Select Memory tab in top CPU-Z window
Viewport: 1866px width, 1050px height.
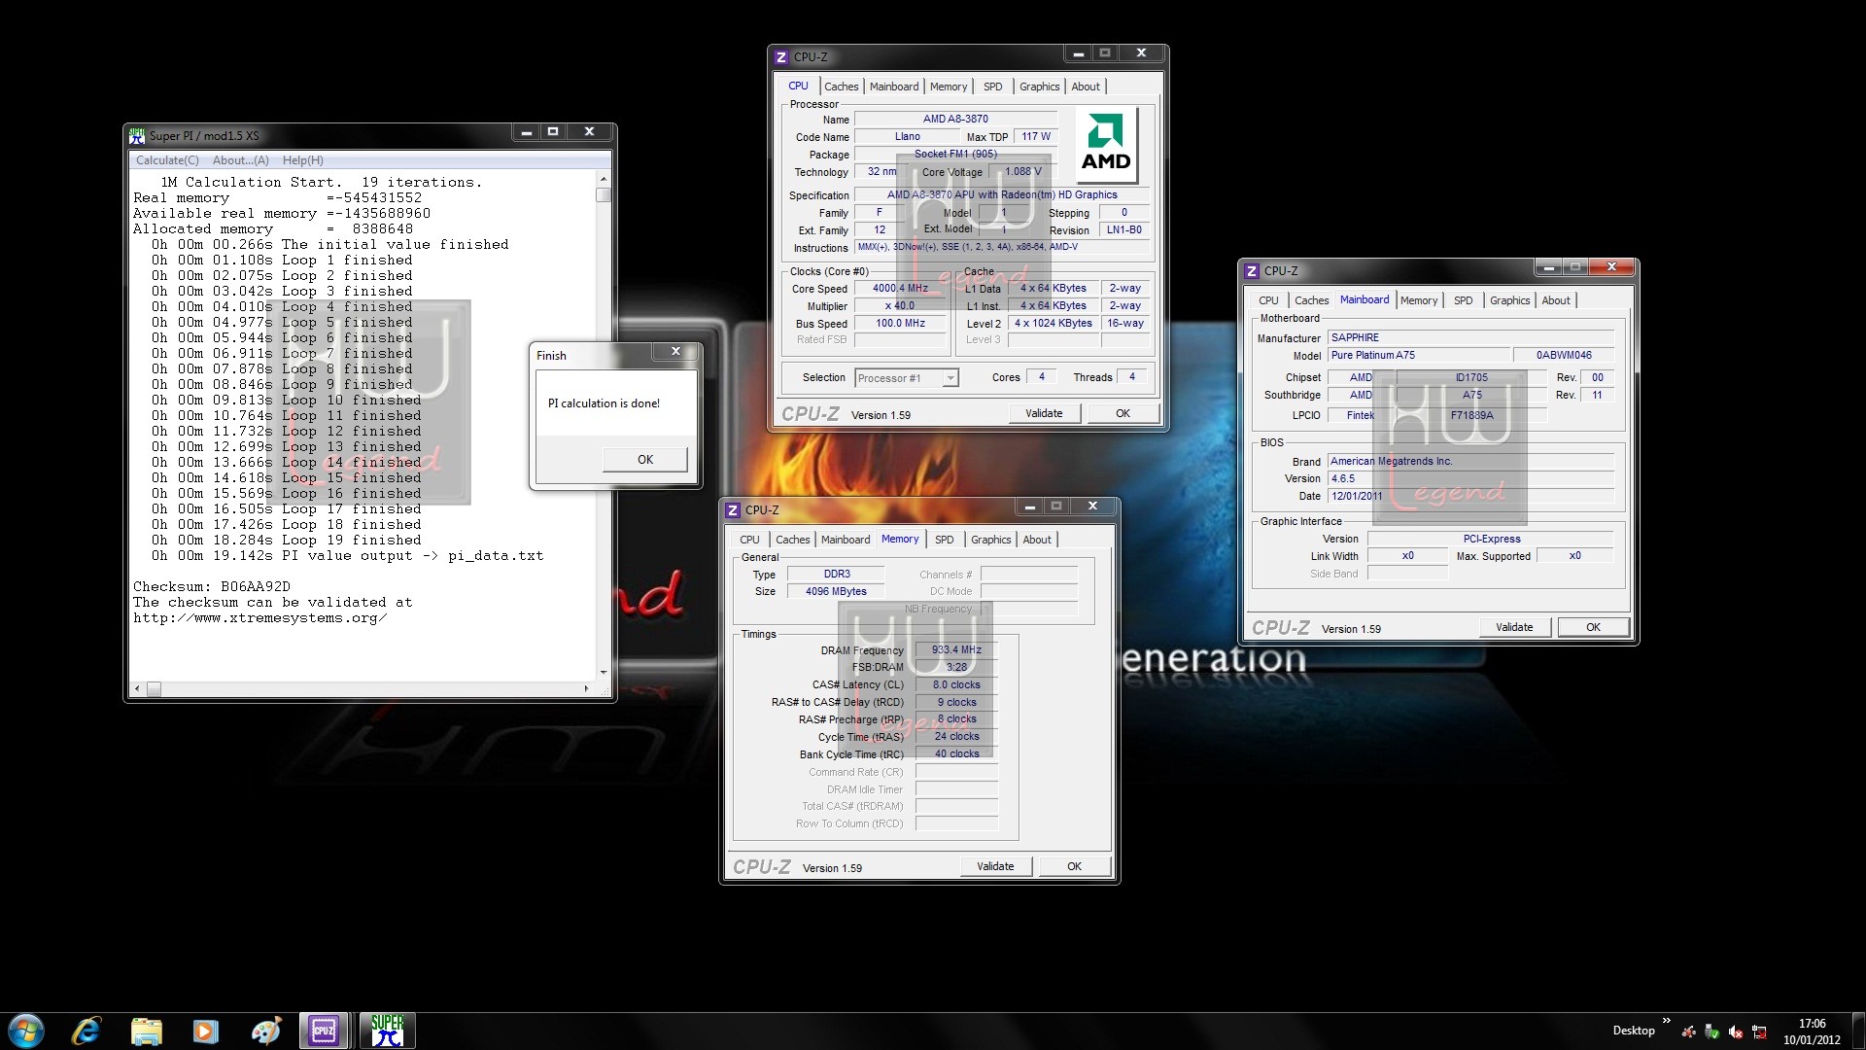coord(949,87)
